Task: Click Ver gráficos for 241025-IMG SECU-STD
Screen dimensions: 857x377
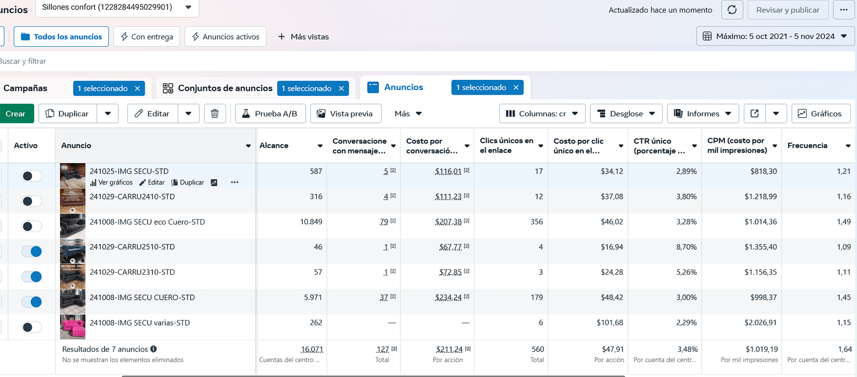Action: pyautogui.click(x=111, y=183)
